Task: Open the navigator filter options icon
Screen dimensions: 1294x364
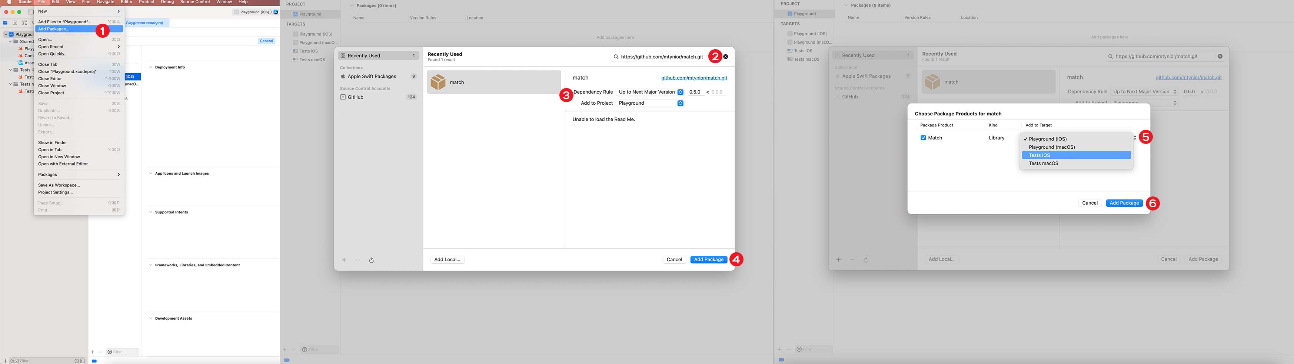Action: (x=14, y=361)
